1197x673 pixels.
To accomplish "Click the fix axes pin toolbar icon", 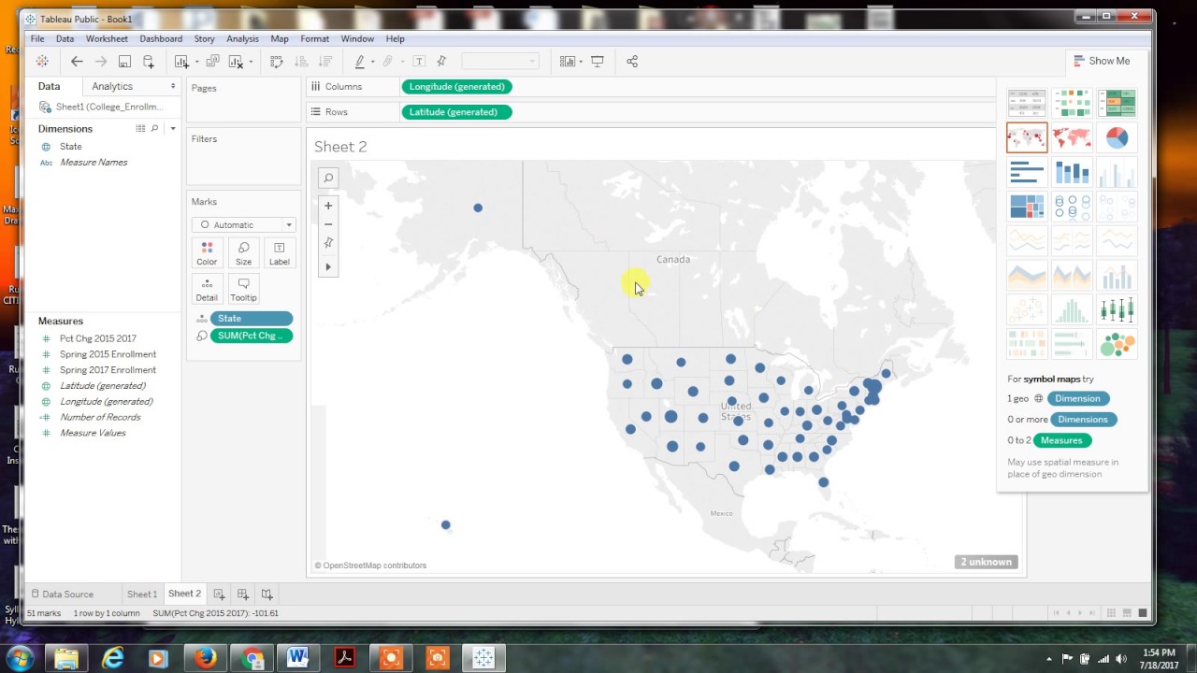I will [441, 62].
